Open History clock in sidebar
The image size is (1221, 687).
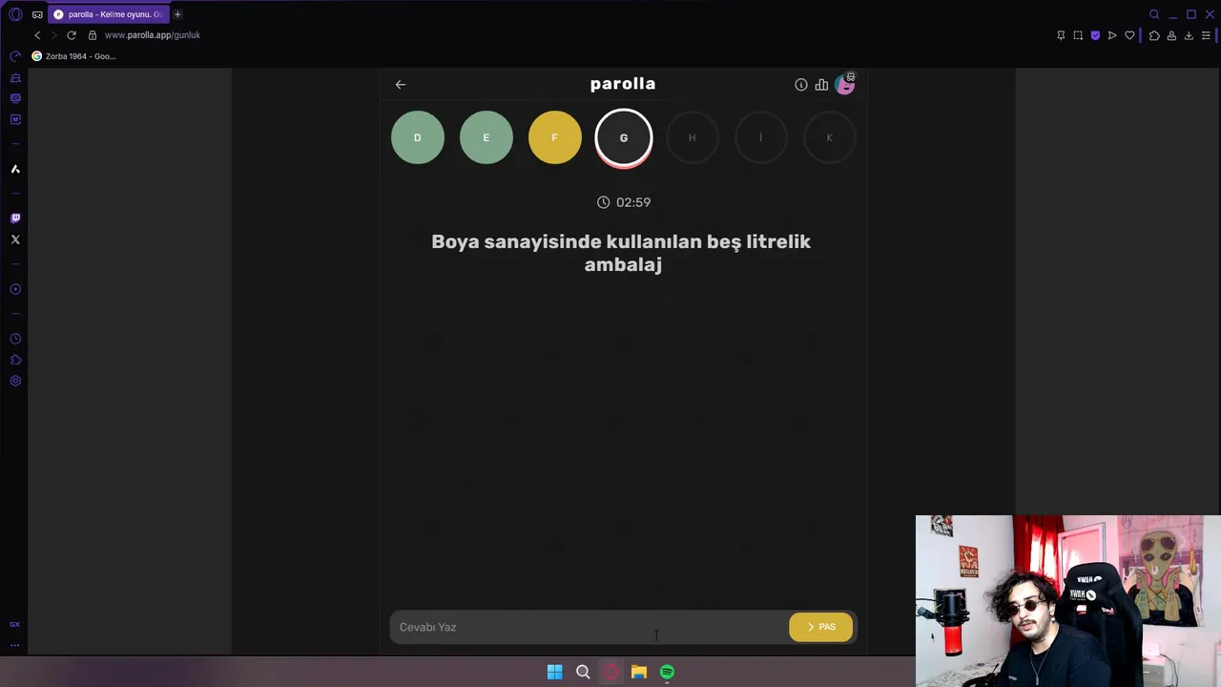pos(15,339)
